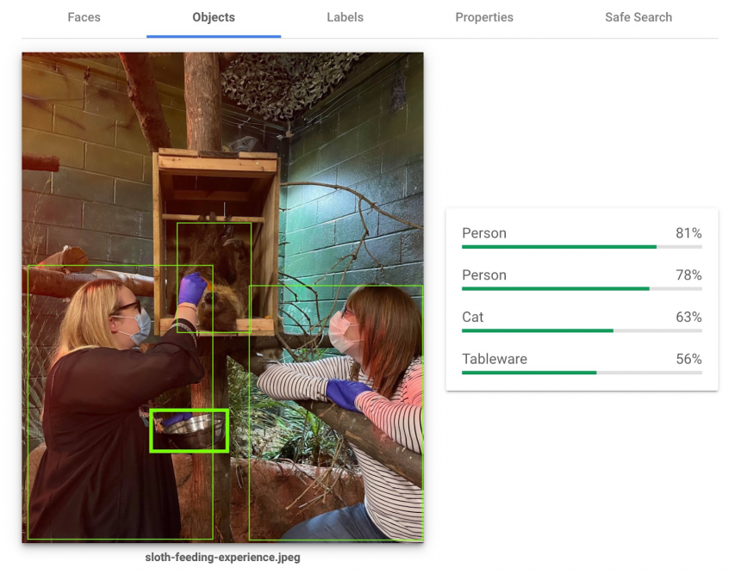Click the sloth-feeding-experience.jpeg filename
Screen dimensions: 741x574
(x=222, y=557)
